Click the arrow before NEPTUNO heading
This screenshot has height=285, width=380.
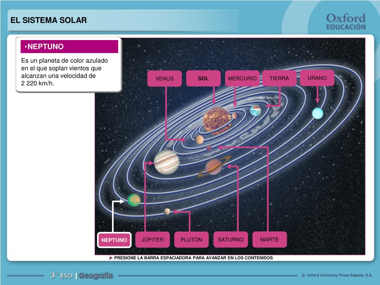[x=26, y=46]
